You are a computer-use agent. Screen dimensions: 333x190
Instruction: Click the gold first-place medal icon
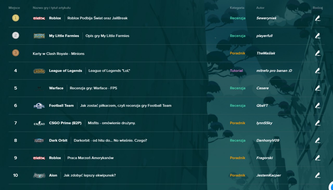[x=16, y=18]
